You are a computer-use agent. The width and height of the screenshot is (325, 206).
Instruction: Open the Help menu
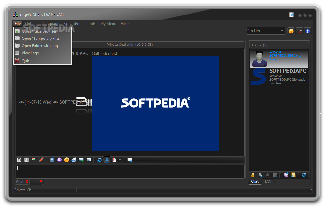(125, 24)
